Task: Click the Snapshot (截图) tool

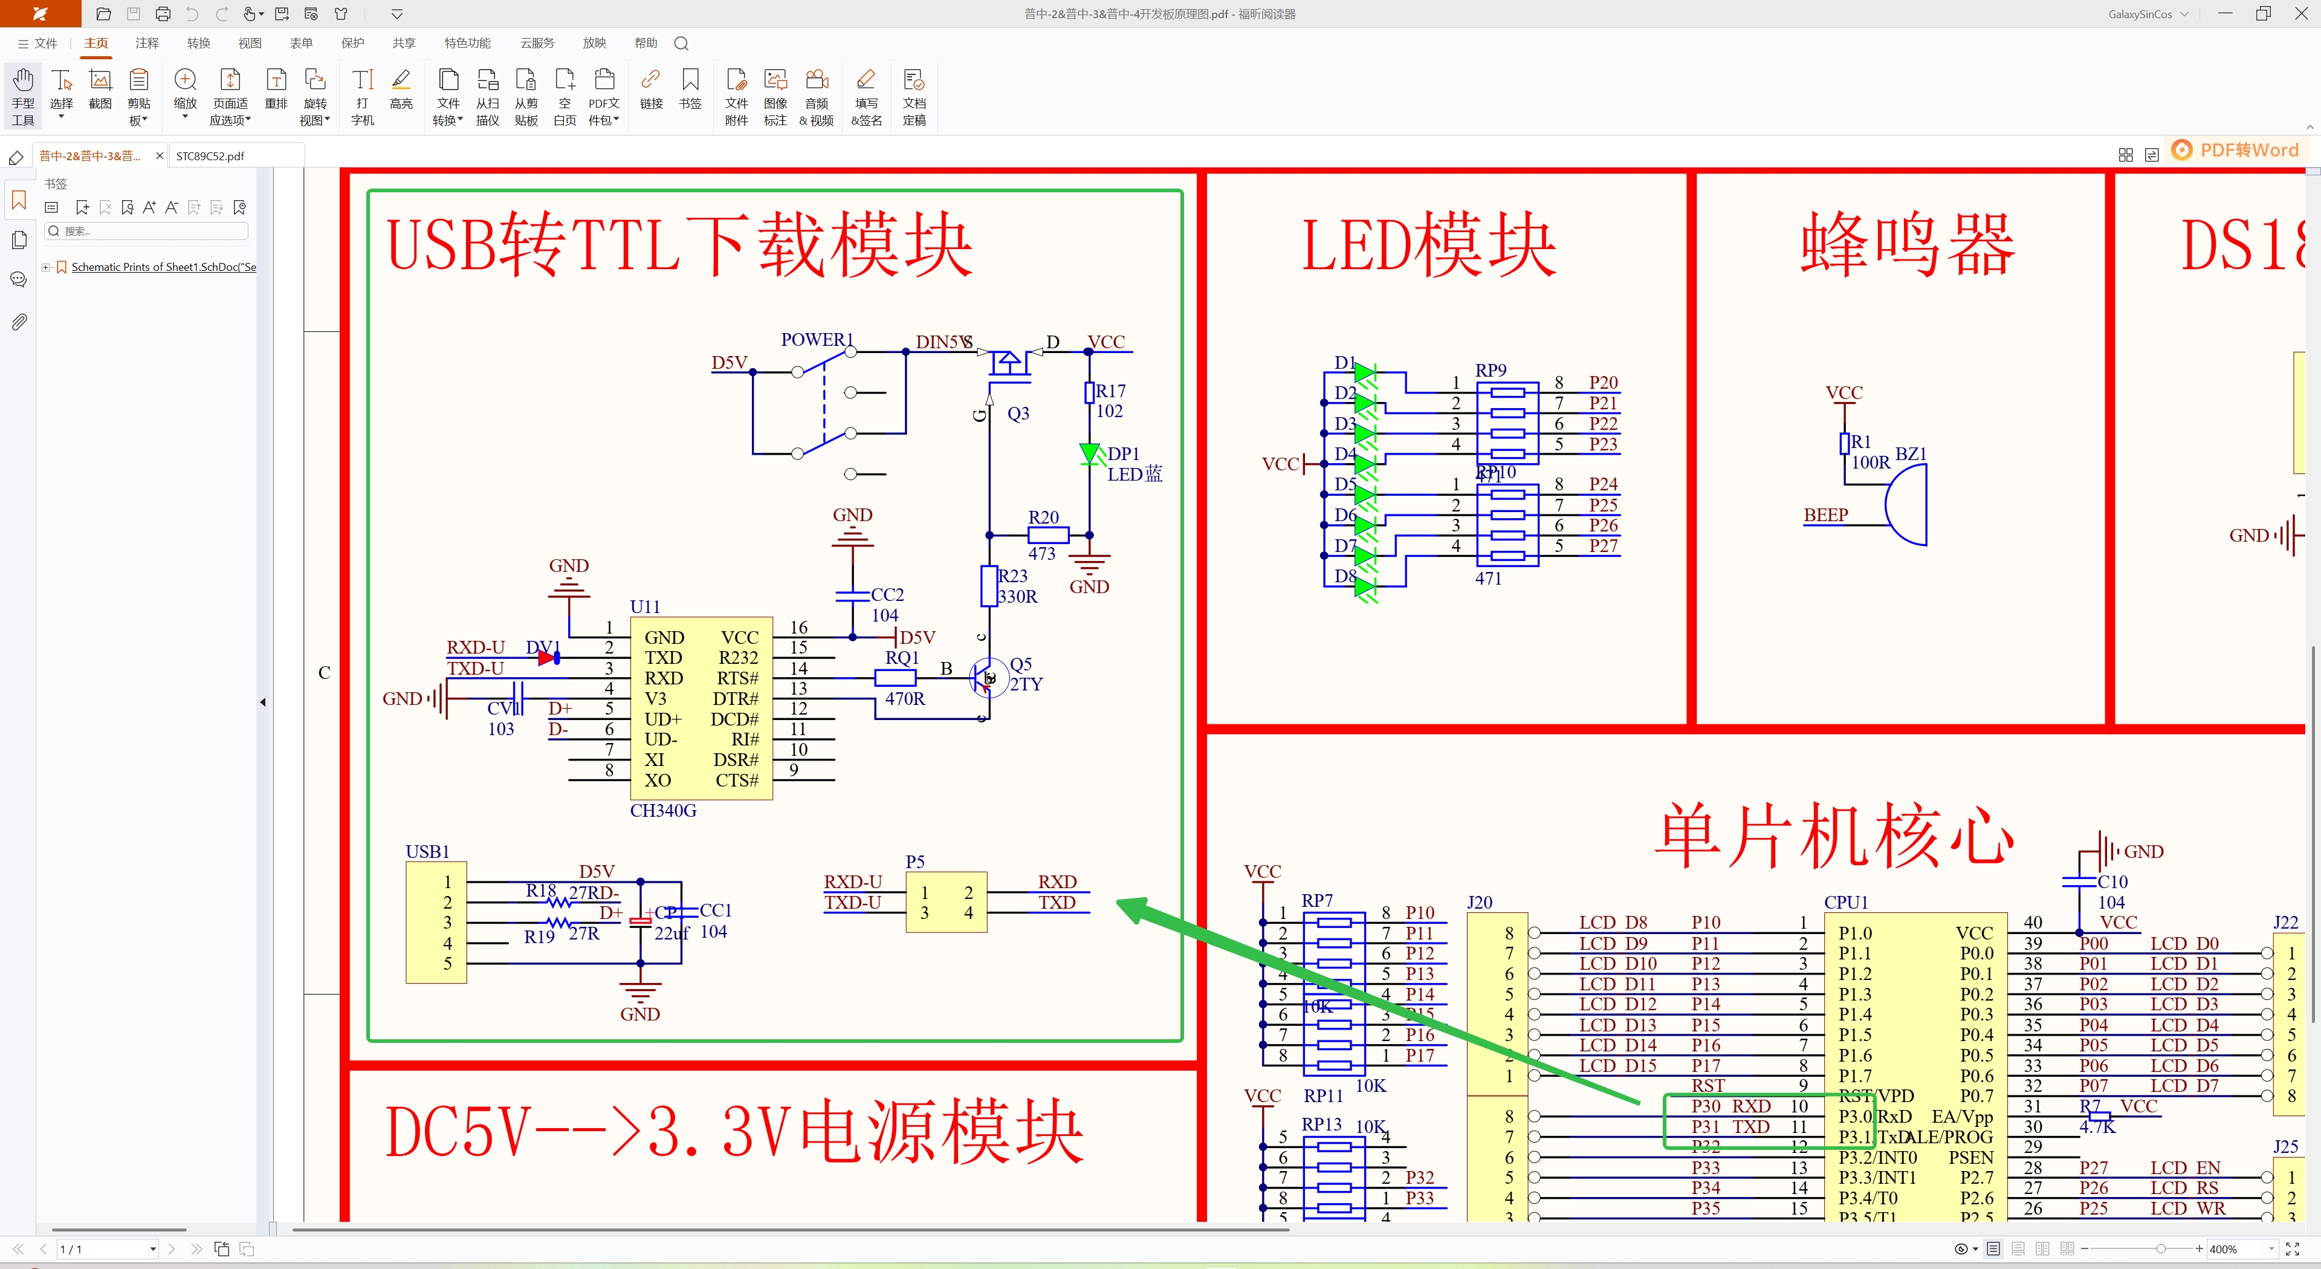Action: tap(100, 90)
